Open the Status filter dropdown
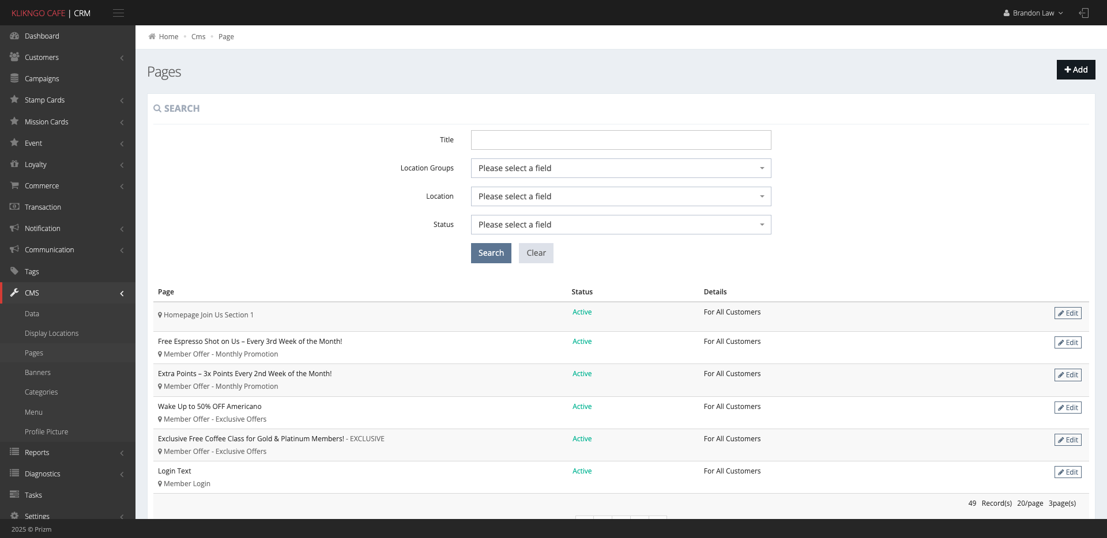Image resolution: width=1107 pixels, height=538 pixels. coord(621,225)
